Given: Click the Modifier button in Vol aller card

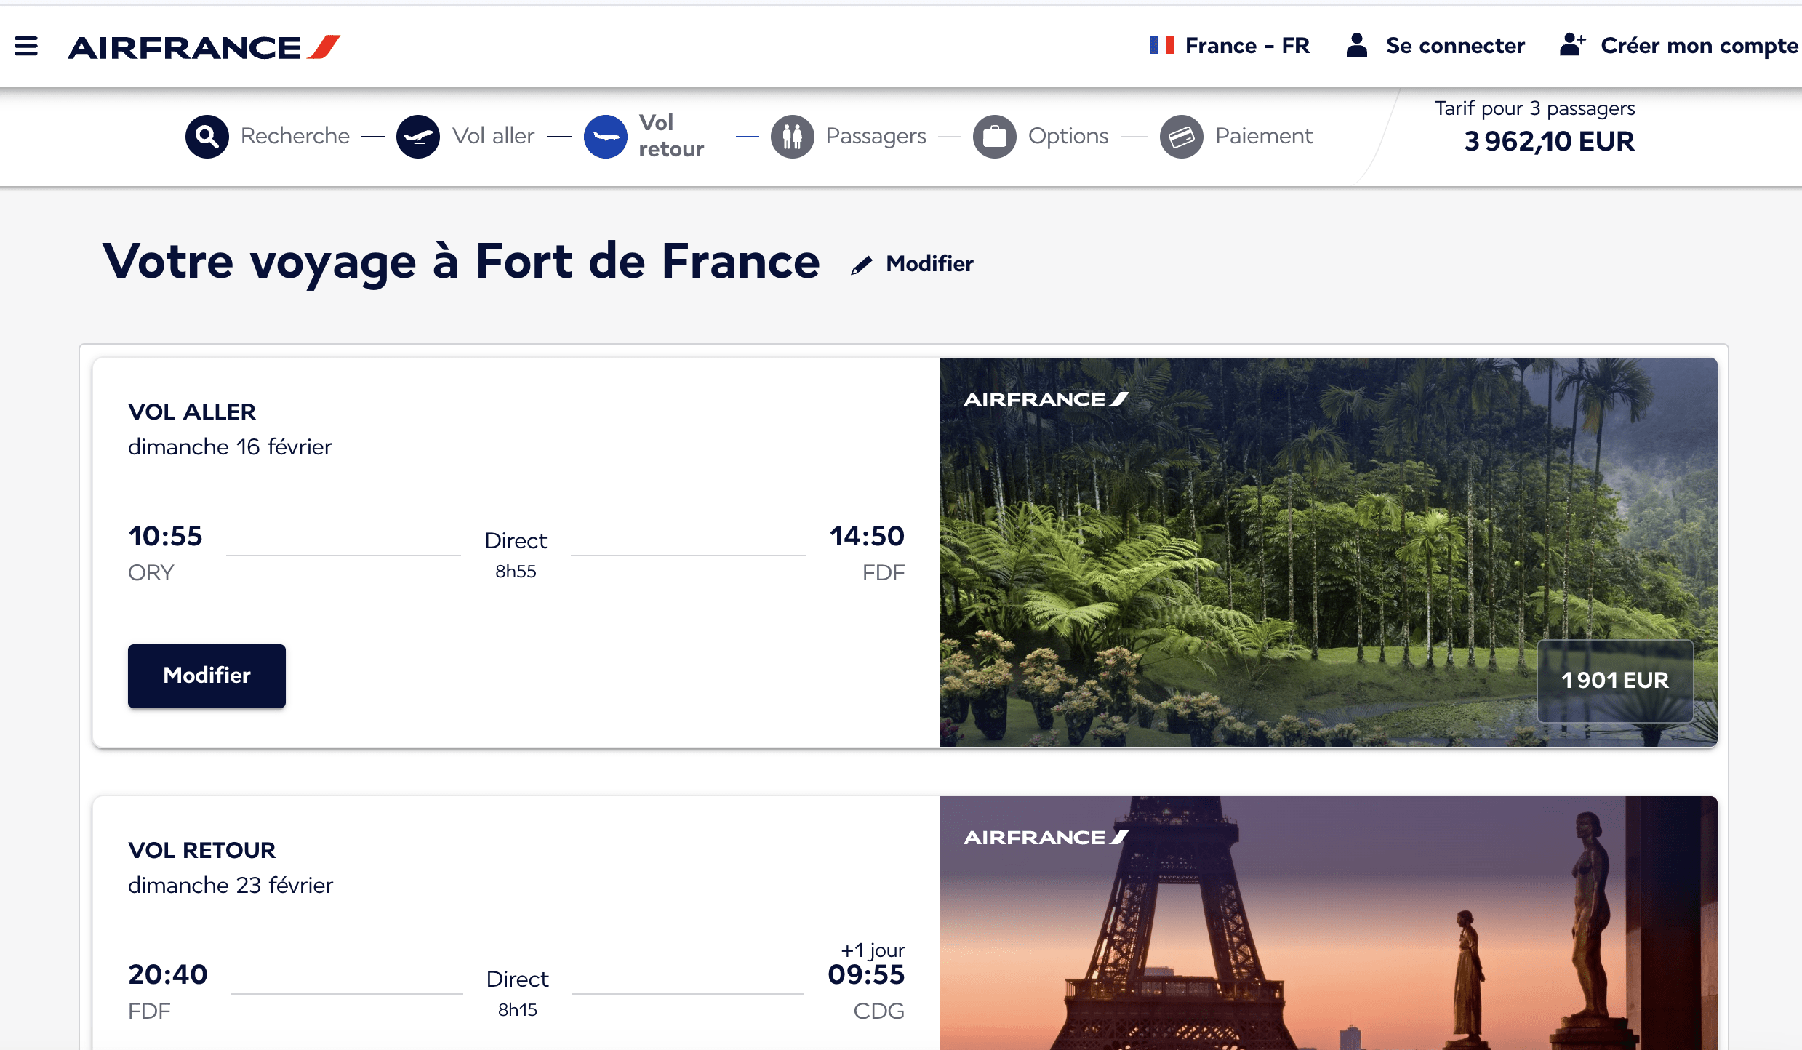Looking at the screenshot, I should (x=207, y=676).
